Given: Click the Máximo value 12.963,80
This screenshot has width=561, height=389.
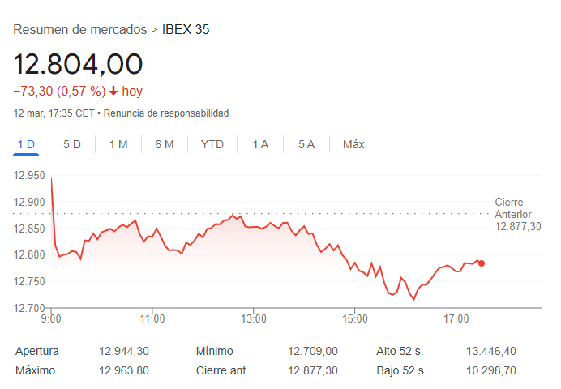Looking at the screenshot, I should pos(124,370).
